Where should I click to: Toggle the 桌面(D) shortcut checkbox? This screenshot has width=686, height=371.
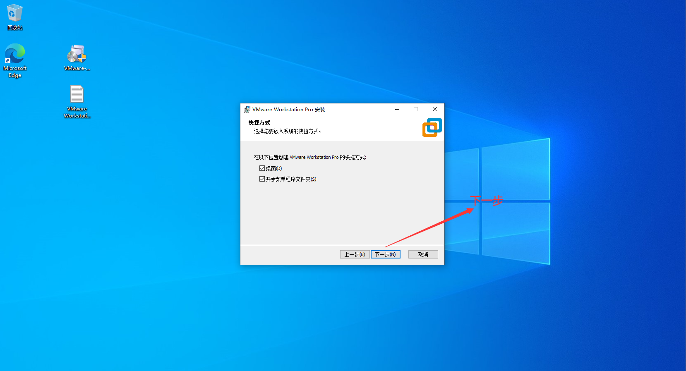262,168
